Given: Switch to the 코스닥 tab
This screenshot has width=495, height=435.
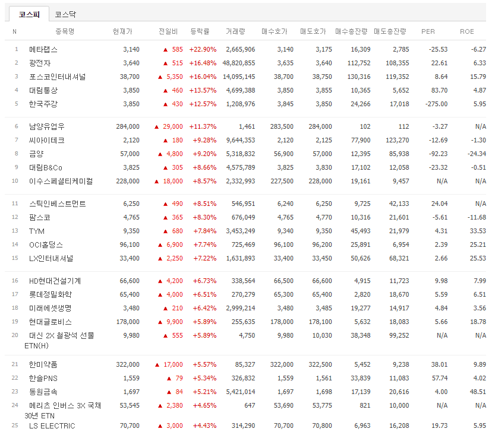Looking at the screenshot, I should [65, 14].
